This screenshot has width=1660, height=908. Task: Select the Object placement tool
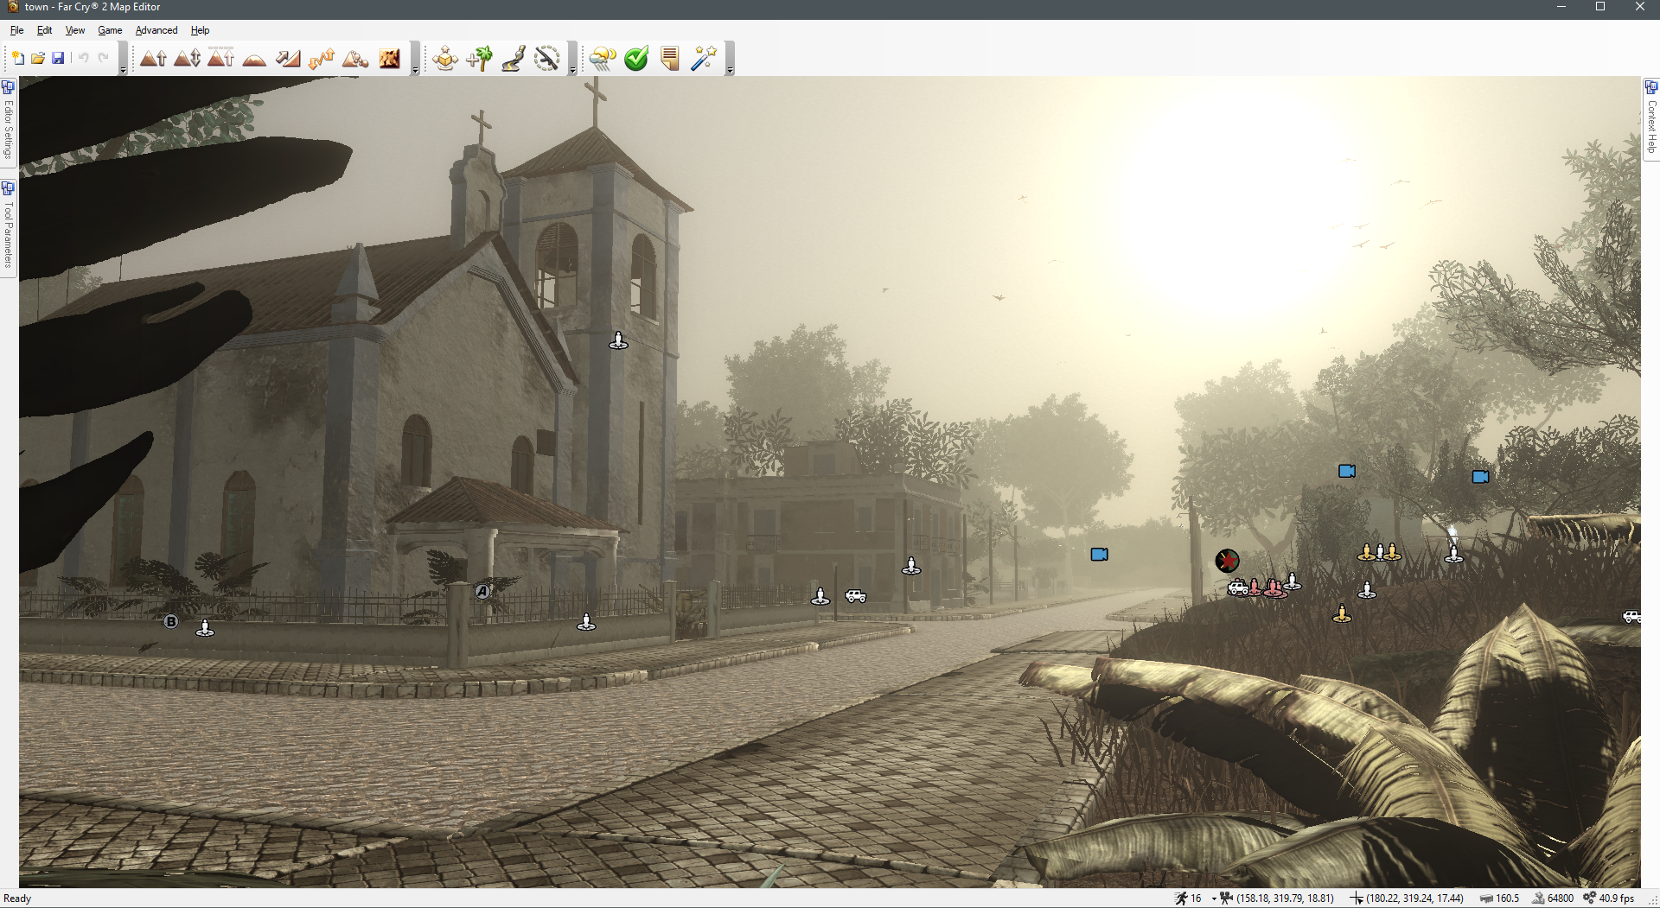445,58
